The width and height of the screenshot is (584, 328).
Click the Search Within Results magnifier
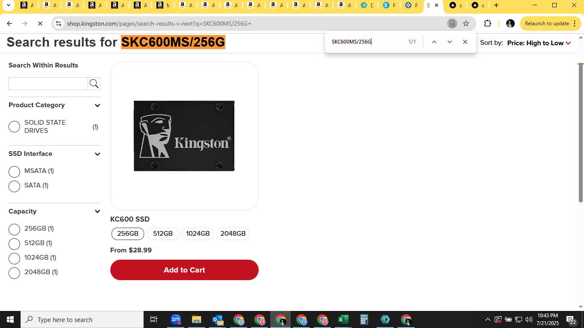94,84
